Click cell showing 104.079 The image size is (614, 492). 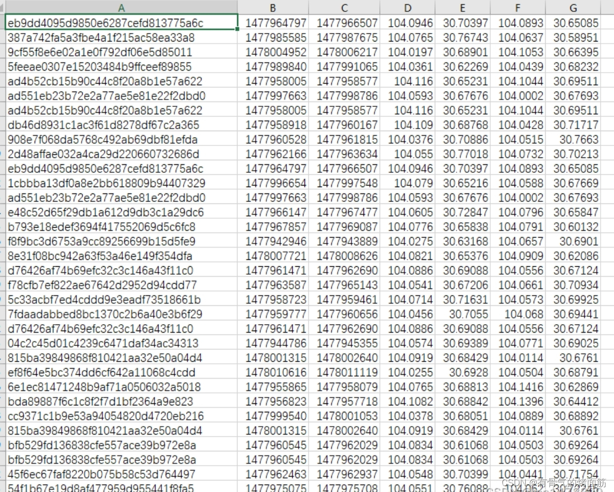click(408, 183)
